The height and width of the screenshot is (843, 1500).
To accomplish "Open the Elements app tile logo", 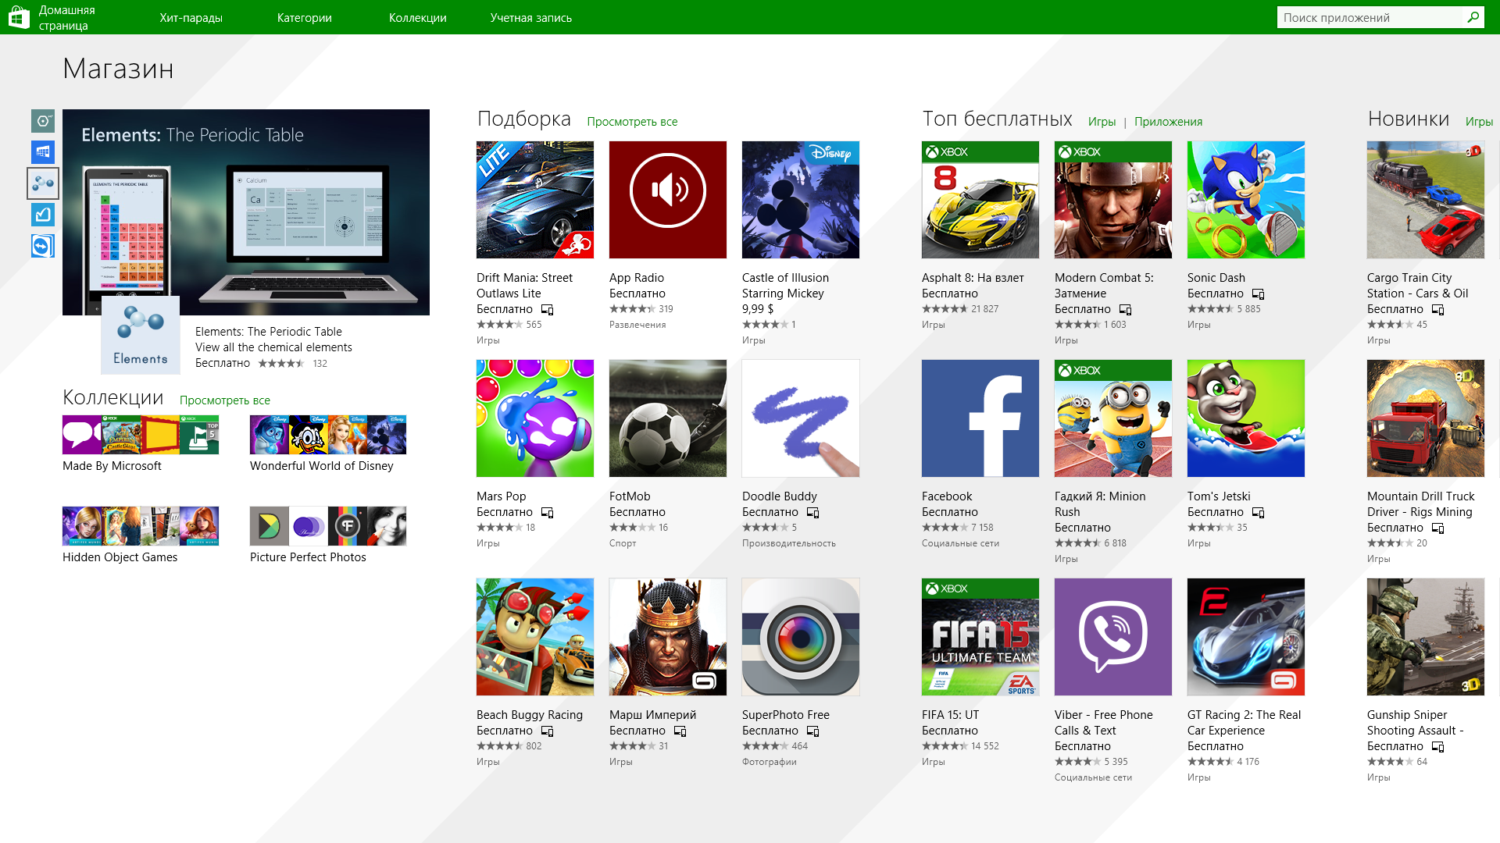I will 141,335.
